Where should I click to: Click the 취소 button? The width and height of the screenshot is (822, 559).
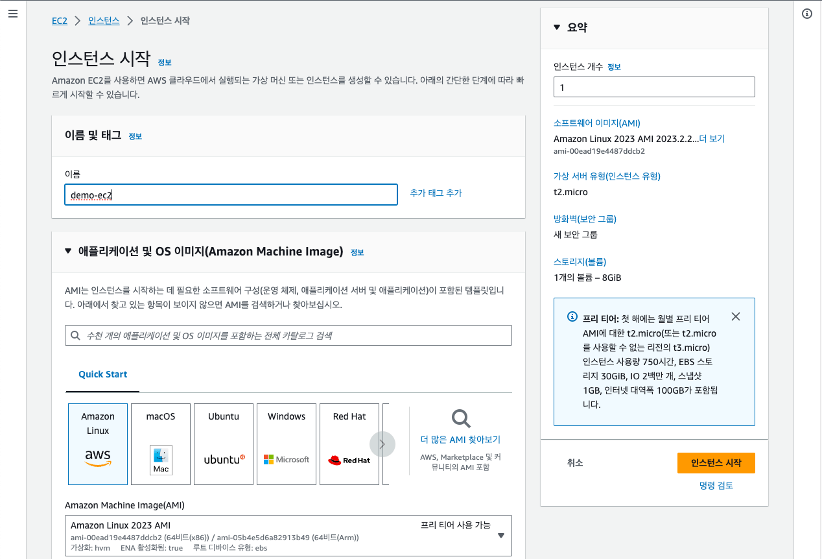(x=575, y=463)
